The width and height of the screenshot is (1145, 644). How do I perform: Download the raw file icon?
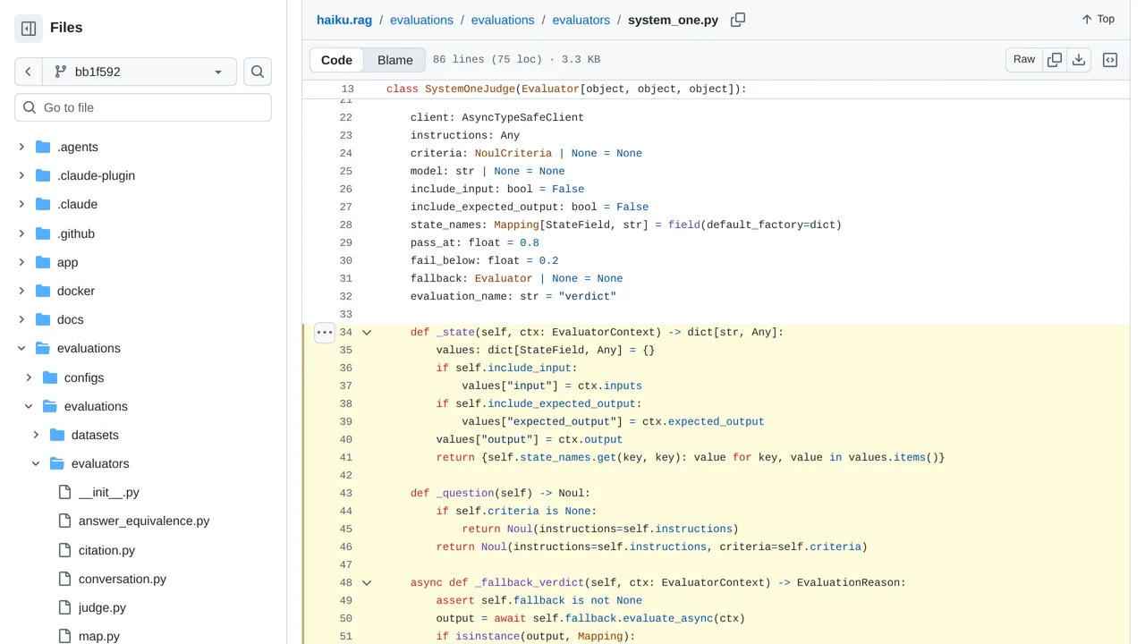(1079, 60)
